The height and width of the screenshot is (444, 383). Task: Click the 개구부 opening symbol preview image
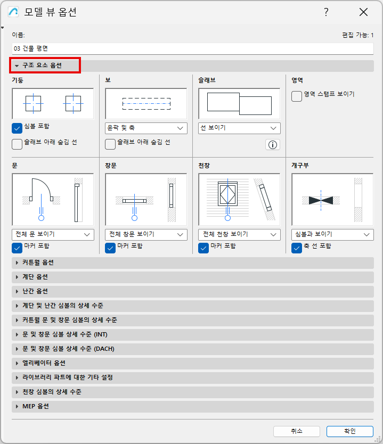coord(332,200)
